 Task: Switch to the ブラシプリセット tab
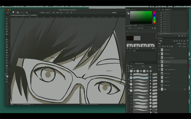point(139,63)
